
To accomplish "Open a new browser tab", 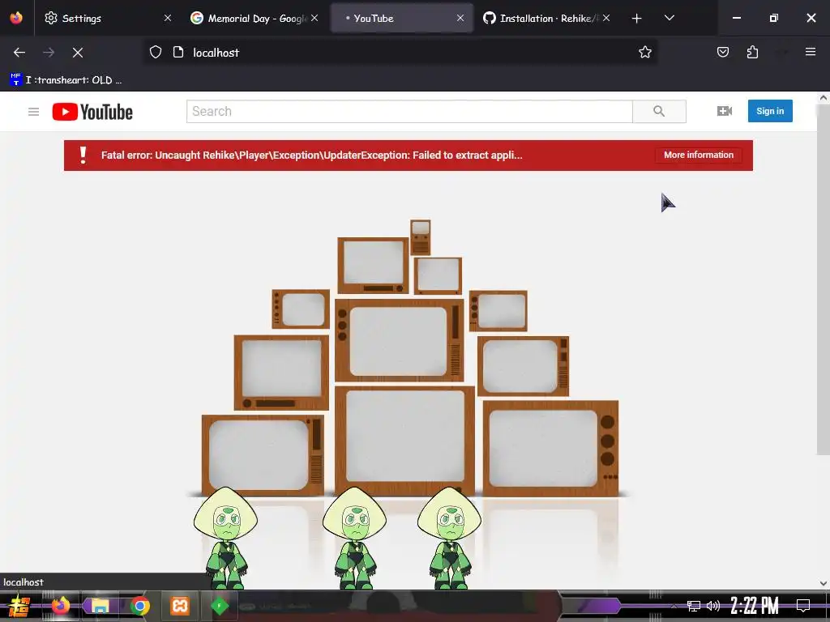I will pyautogui.click(x=637, y=18).
